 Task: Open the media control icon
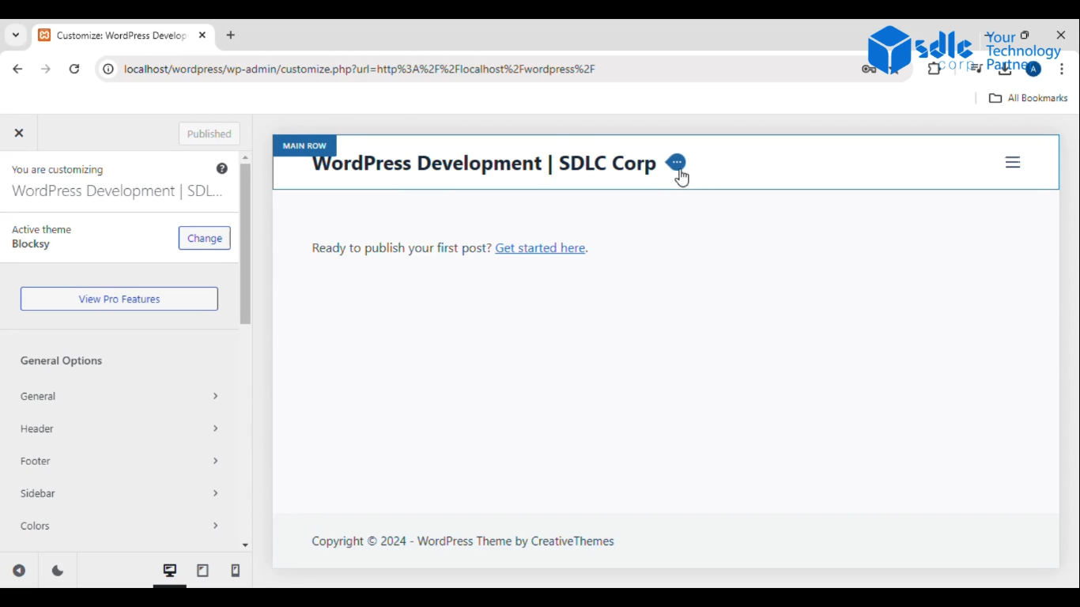pyautogui.click(x=976, y=69)
